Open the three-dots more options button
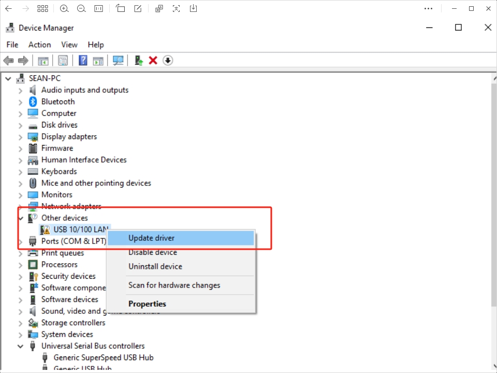The width and height of the screenshot is (497, 373). click(x=428, y=8)
